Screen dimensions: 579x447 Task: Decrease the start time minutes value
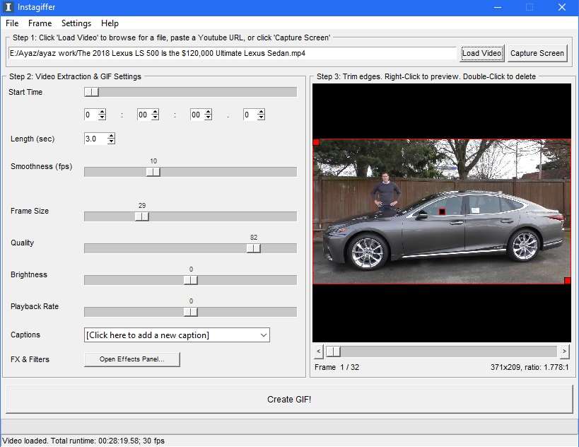(x=156, y=117)
